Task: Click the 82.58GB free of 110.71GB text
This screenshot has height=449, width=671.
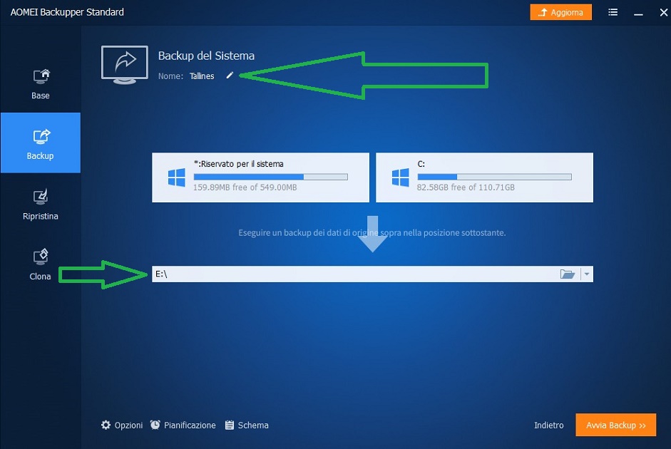Action: [466, 187]
